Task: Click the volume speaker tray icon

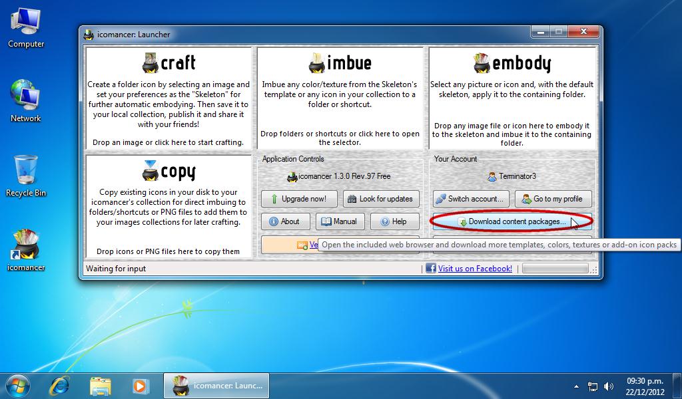Action: coord(609,386)
